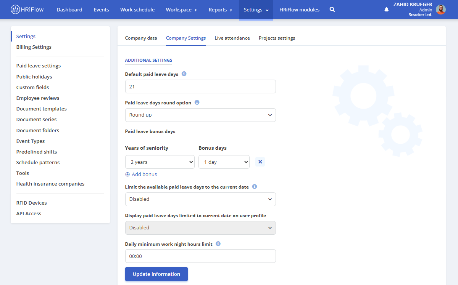Show info for Default paid leave days
Viewport: 458px width, 285px height.
tap(184, 74)
